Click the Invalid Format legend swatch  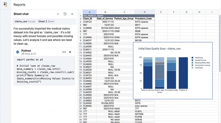[x=192, y=60]
